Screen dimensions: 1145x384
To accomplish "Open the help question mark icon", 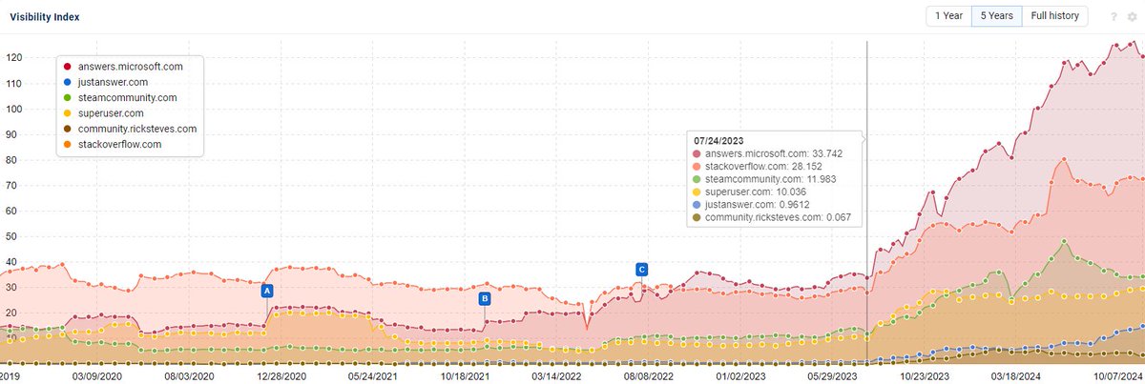I will coord(1114,17).
